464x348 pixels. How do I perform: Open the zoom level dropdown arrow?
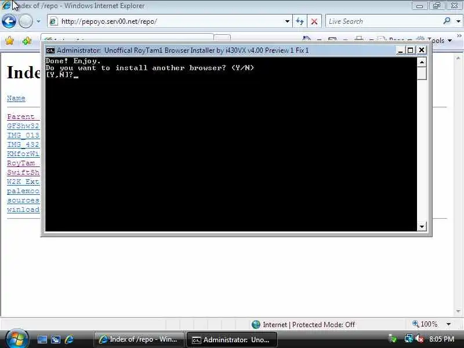pyautogui.click(x=448, y=324)
